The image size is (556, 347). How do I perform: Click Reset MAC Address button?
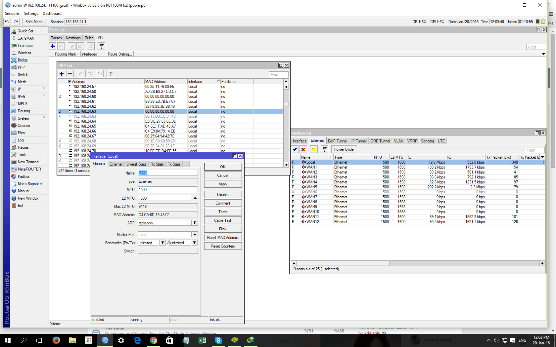pos(223,238)
